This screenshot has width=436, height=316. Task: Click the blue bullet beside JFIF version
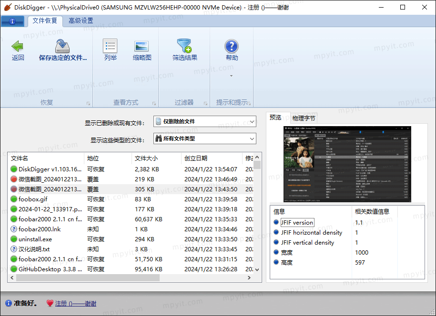click(x=276, y=222)
